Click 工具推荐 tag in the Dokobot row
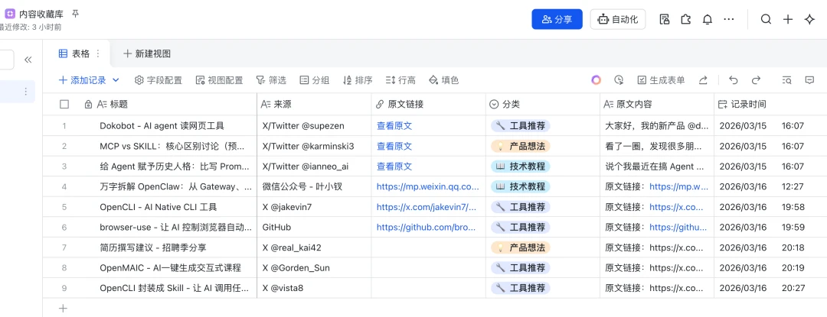This screenshot has height=317, width=827. tap(521, 125)
